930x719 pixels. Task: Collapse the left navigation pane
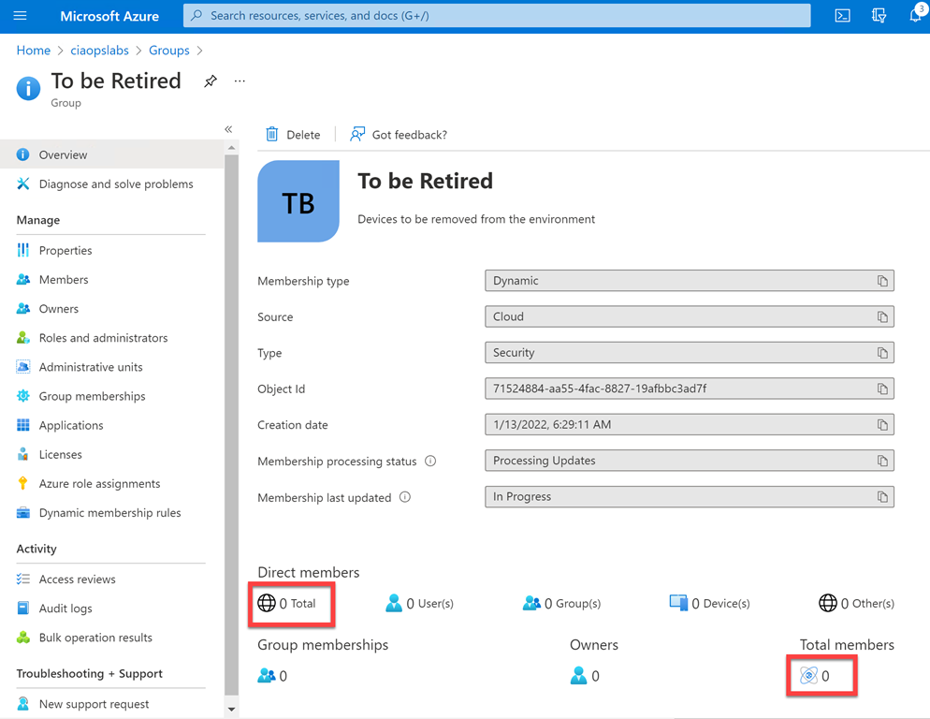click(228, 129)
